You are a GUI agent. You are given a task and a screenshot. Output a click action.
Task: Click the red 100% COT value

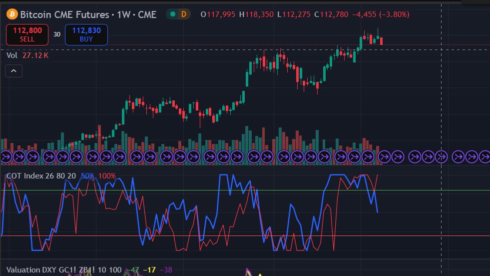(107, 176)
